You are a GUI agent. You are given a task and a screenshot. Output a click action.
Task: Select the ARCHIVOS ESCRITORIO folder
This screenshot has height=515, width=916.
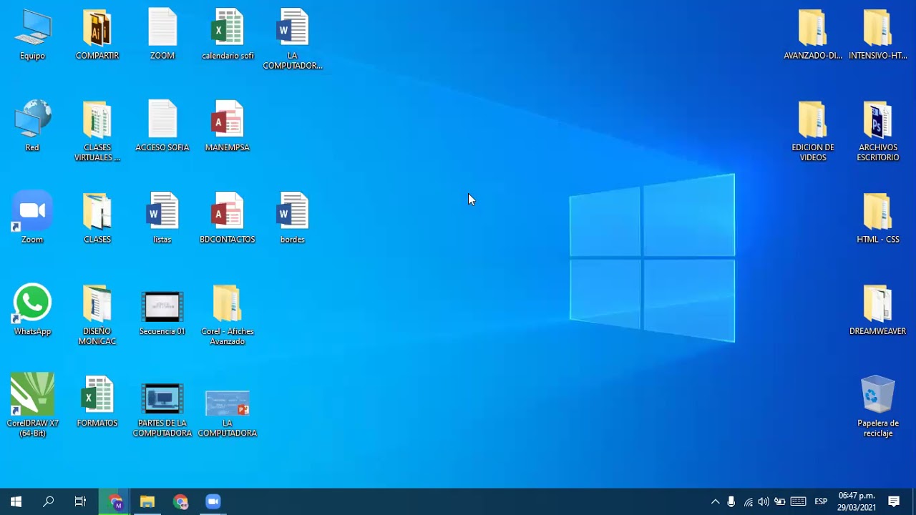pos(878,131)
